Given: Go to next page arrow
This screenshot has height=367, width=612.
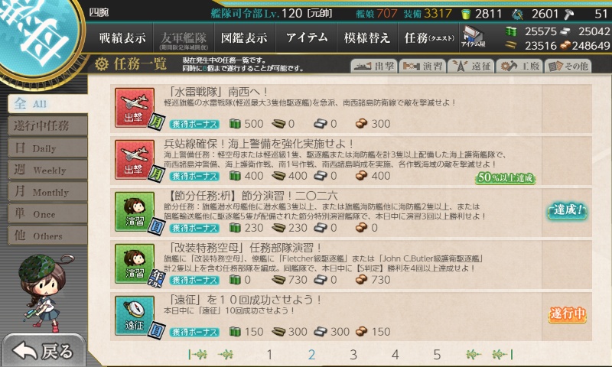Looking at the screenshot, I should click(473, 354).
